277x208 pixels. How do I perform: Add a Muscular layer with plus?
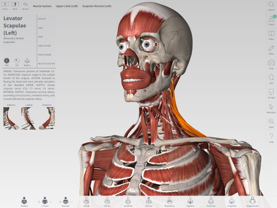[60, 202]
